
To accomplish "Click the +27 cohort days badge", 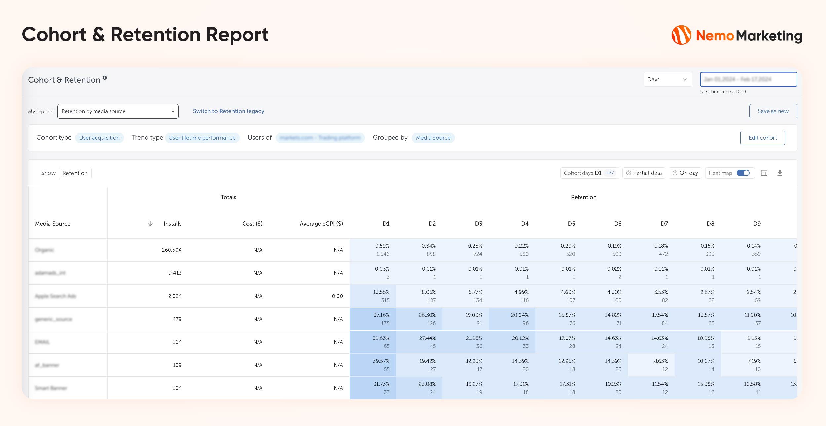I will click(x=610, y=173).
